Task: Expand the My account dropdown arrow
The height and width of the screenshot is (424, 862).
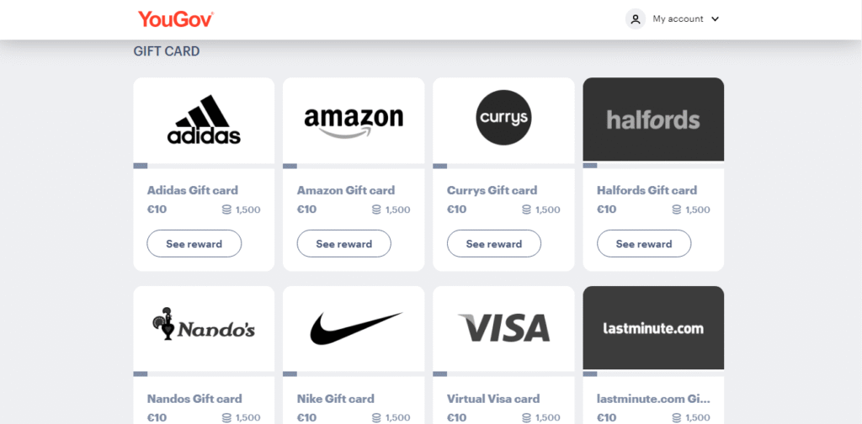Action: (x=715, y=19)
